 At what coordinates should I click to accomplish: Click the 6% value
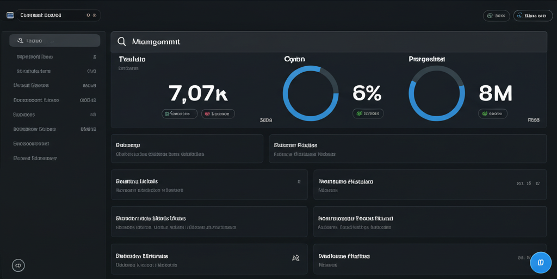(367, 93)
